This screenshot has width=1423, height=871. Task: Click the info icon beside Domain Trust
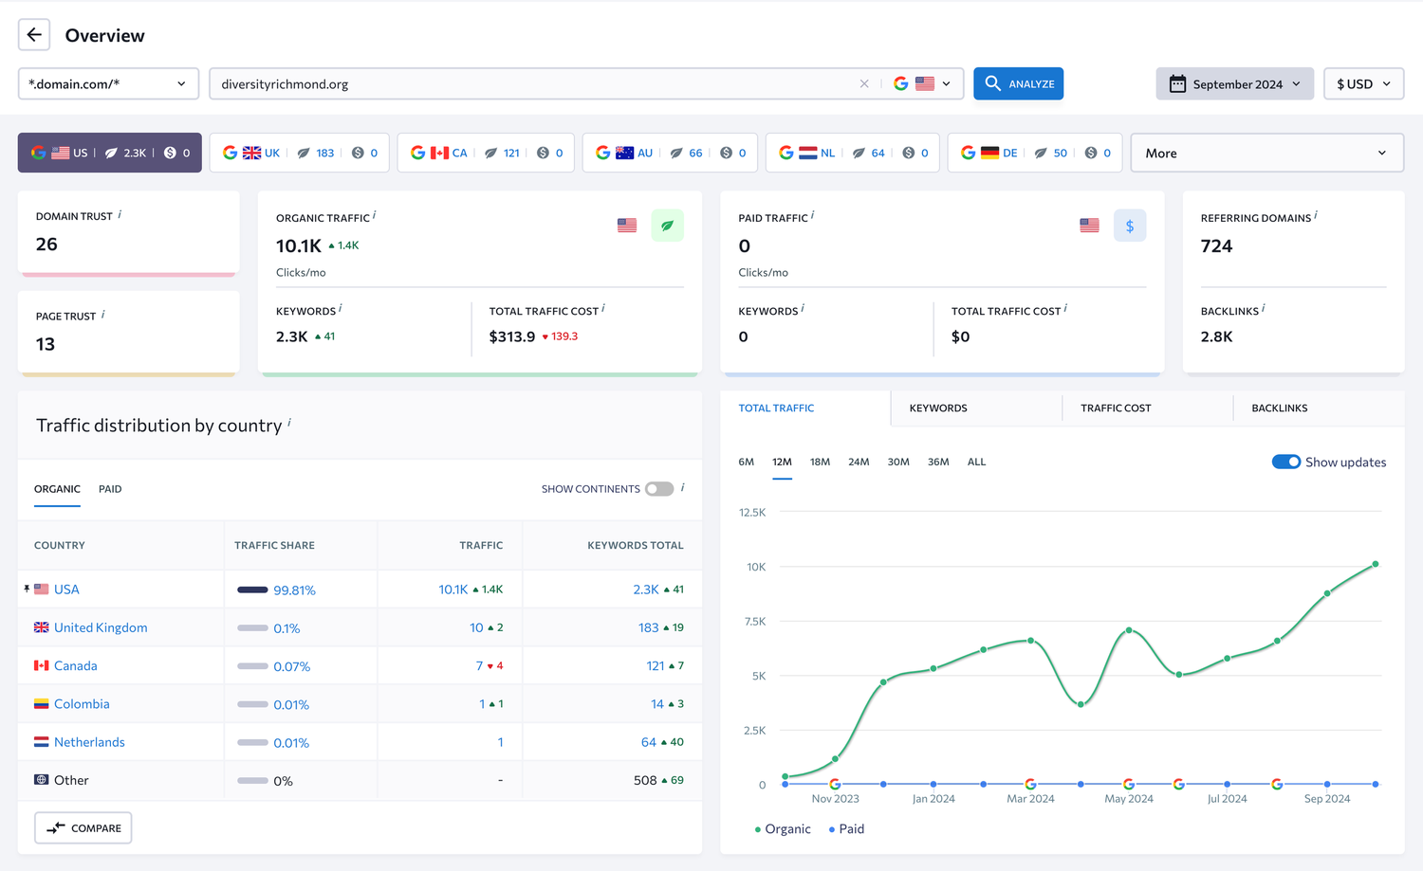[120, 215]
